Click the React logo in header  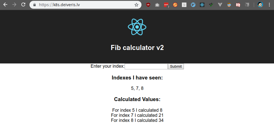click(x=137, y=27)
